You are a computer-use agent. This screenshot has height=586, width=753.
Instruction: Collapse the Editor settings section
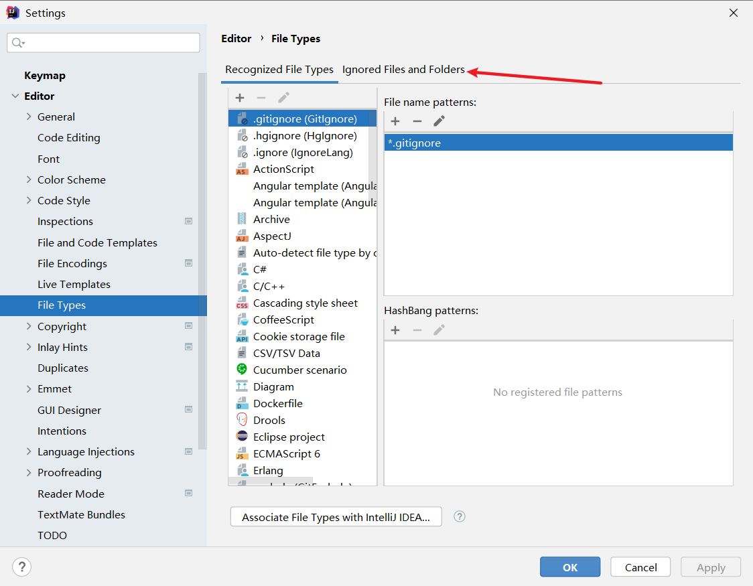click(x=15, y=96)
